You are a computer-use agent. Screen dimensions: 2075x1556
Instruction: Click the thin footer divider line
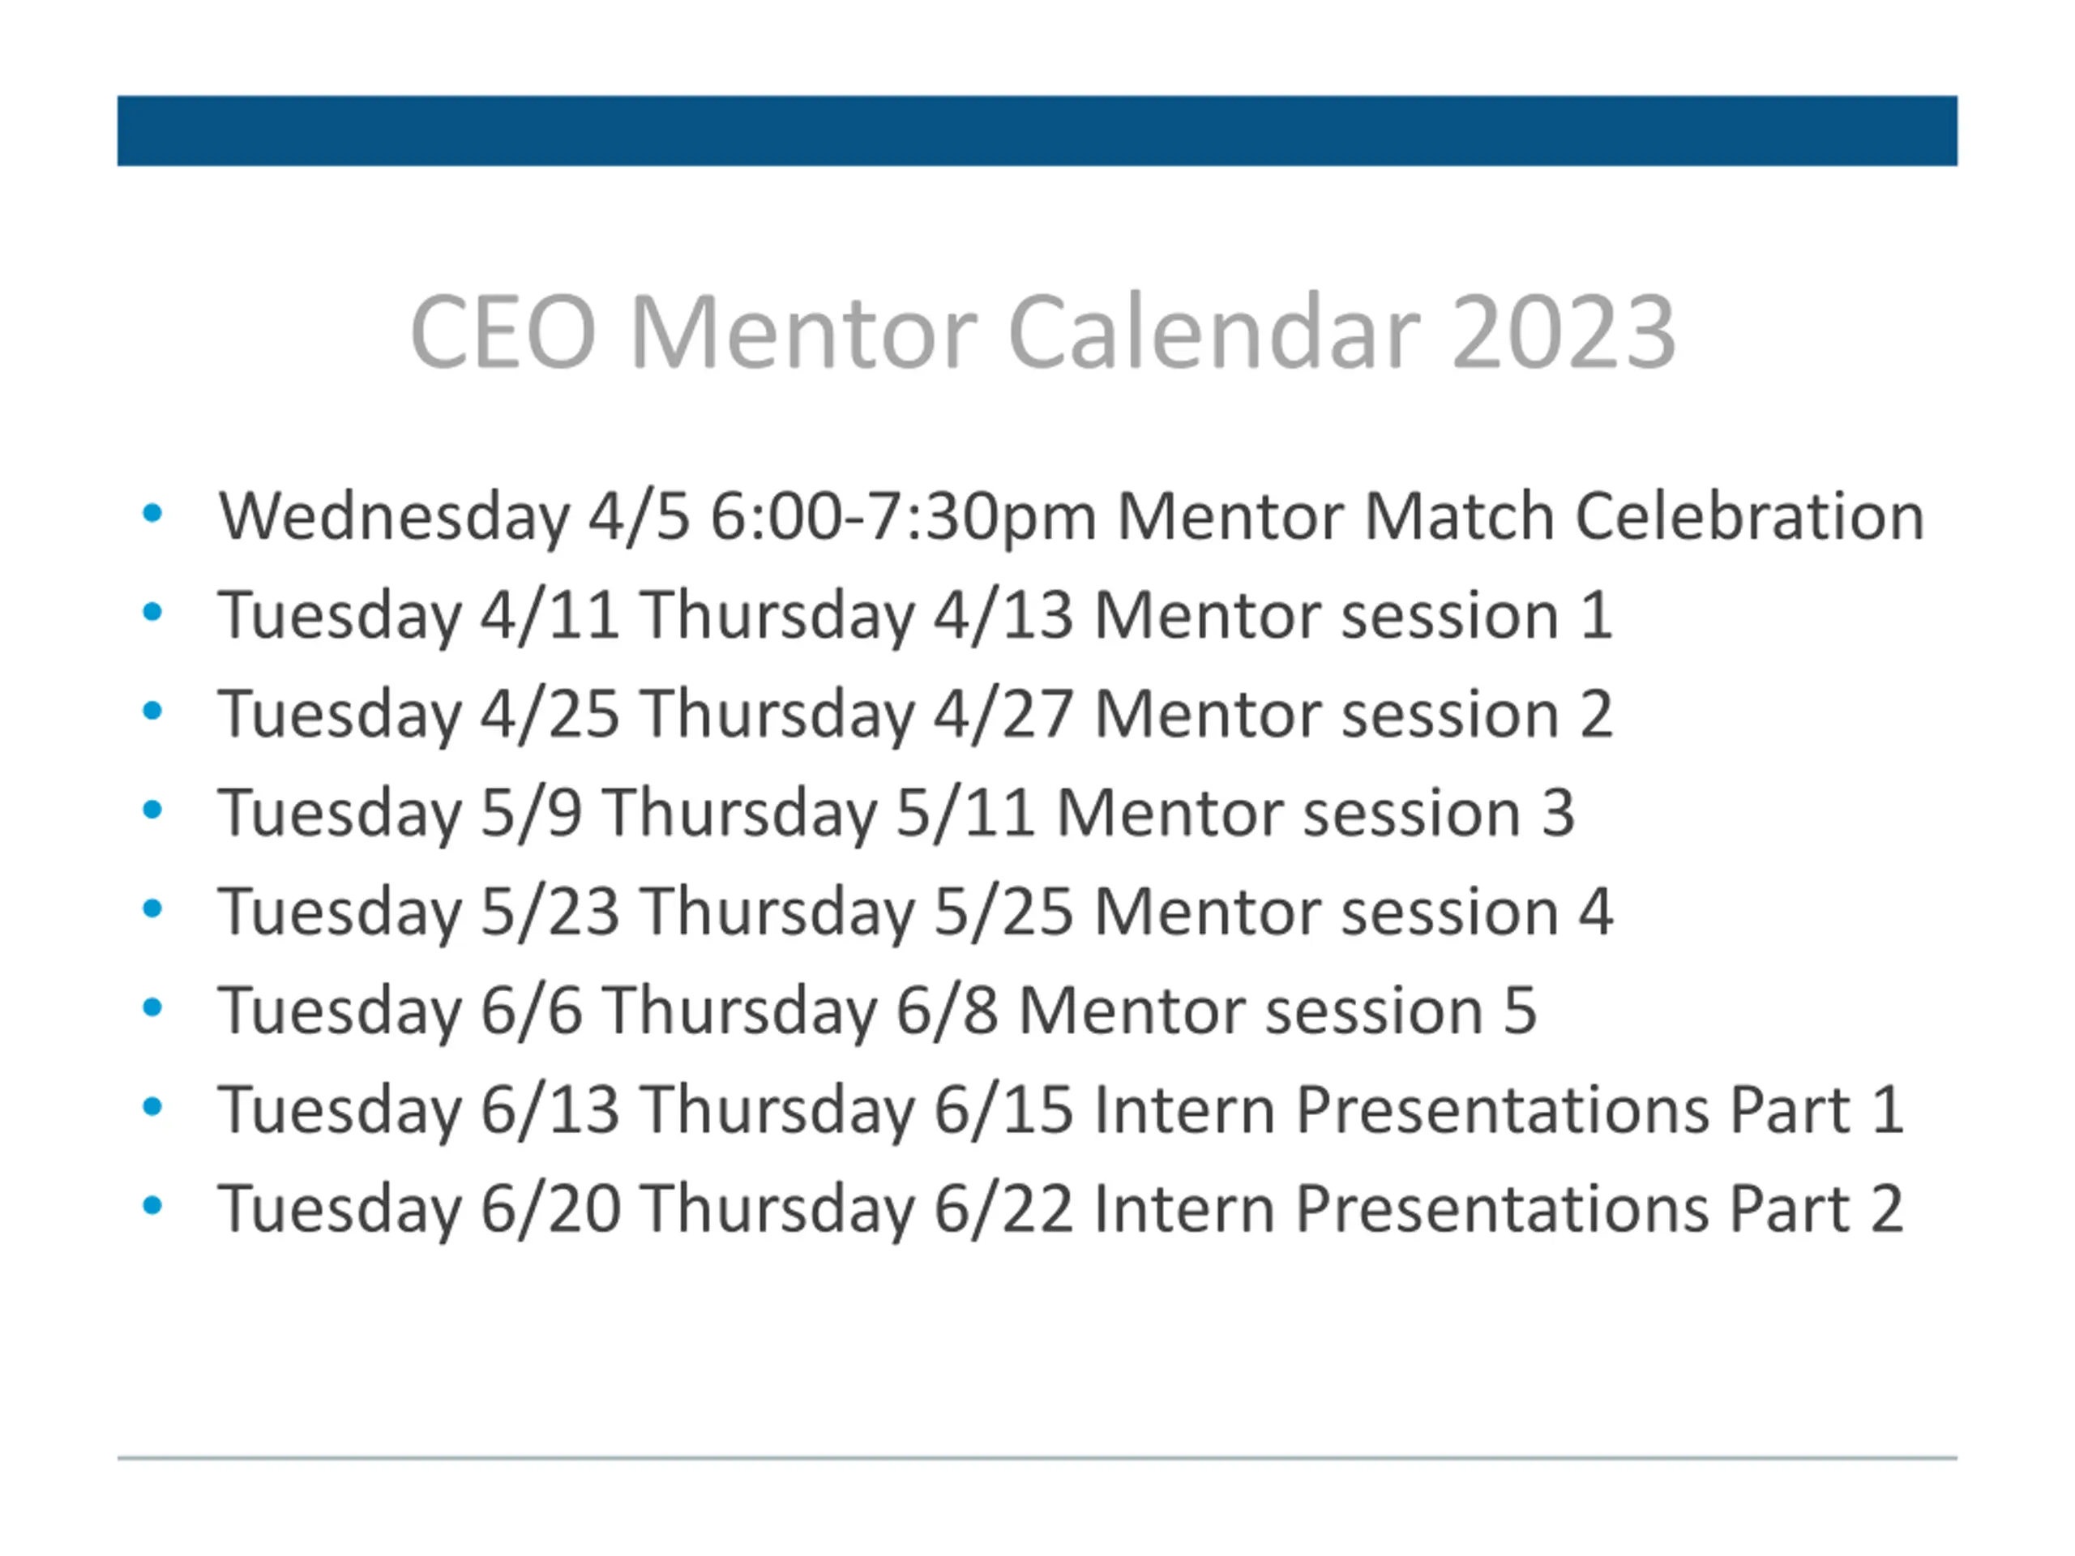click(x=1037, y=1459)
